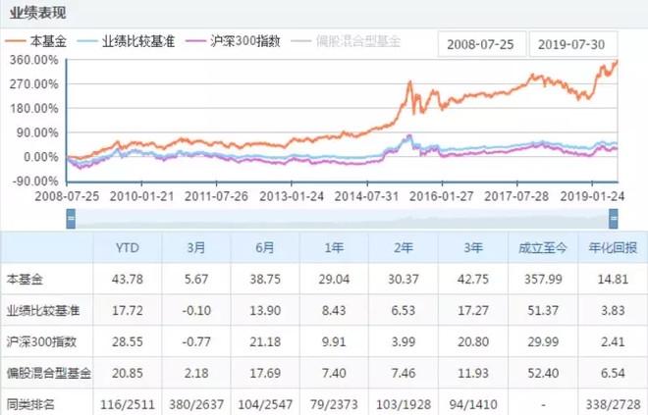This screenshot has height=415, width=648.
Task: Click the 业绩表现 section title
Action: [x=38, y=13]
